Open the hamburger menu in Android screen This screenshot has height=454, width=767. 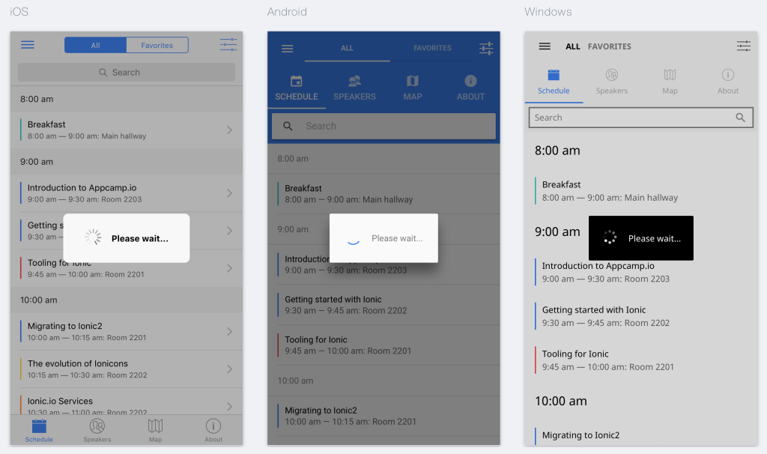point(287,49)
